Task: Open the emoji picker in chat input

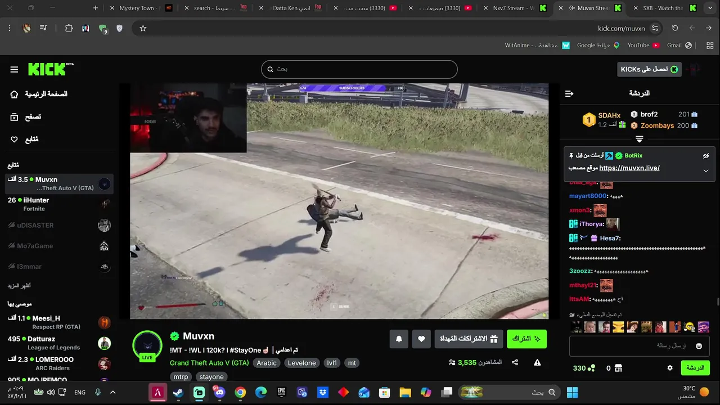Action: pos(699,346)
